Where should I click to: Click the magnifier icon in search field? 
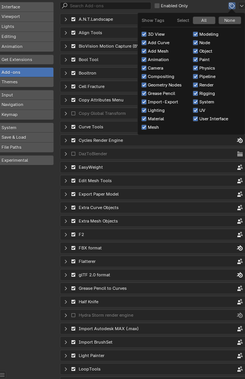tap(65, 6)
